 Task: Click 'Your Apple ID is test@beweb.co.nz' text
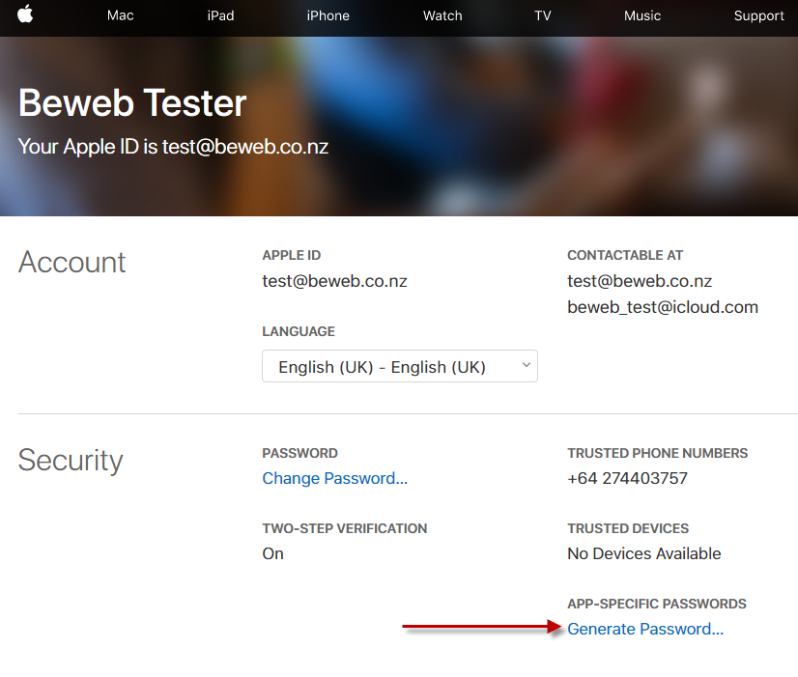173,147
